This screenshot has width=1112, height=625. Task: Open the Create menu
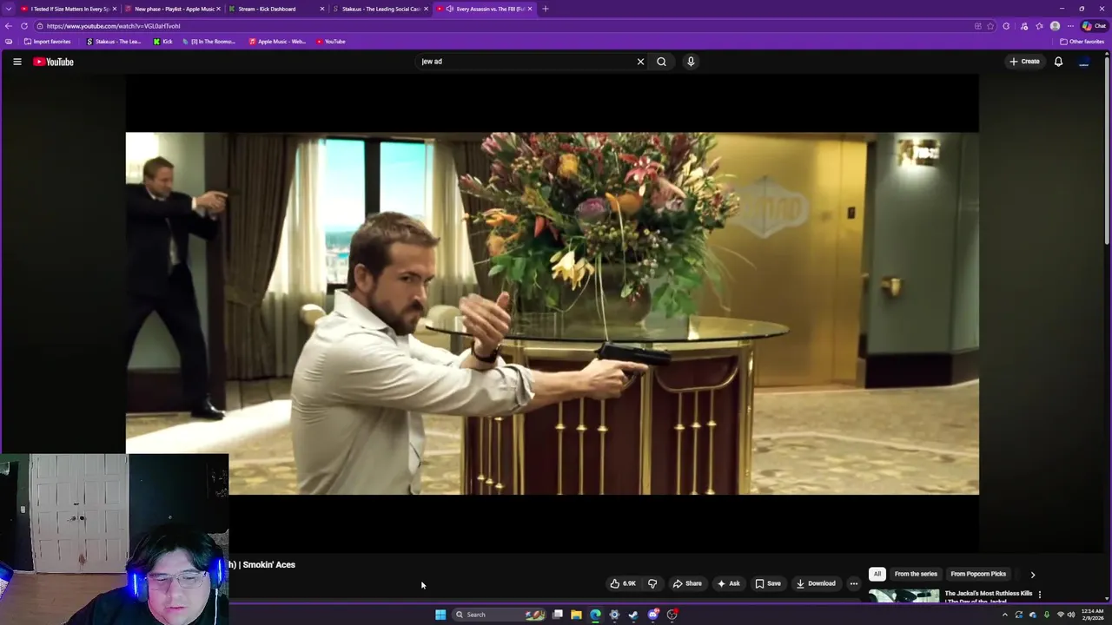point(1024,62)
